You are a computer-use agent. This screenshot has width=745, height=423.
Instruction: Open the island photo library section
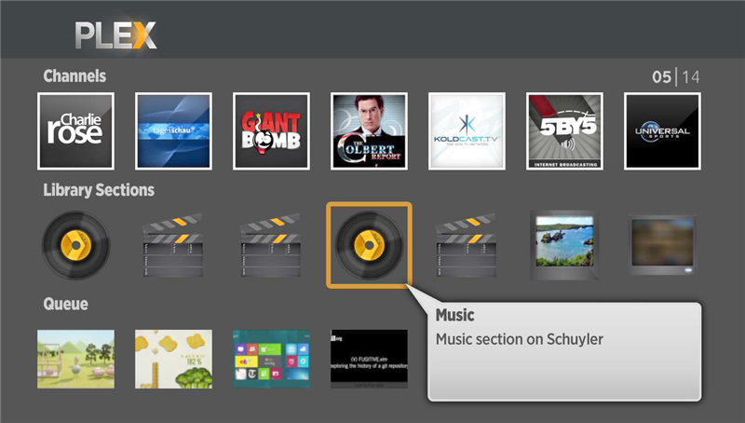[x=564, y=245]
